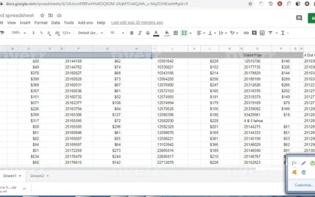The width and height of the screenshot is (315, 197).
Task: Expand the download item chevron
Action: click(24, 189)
